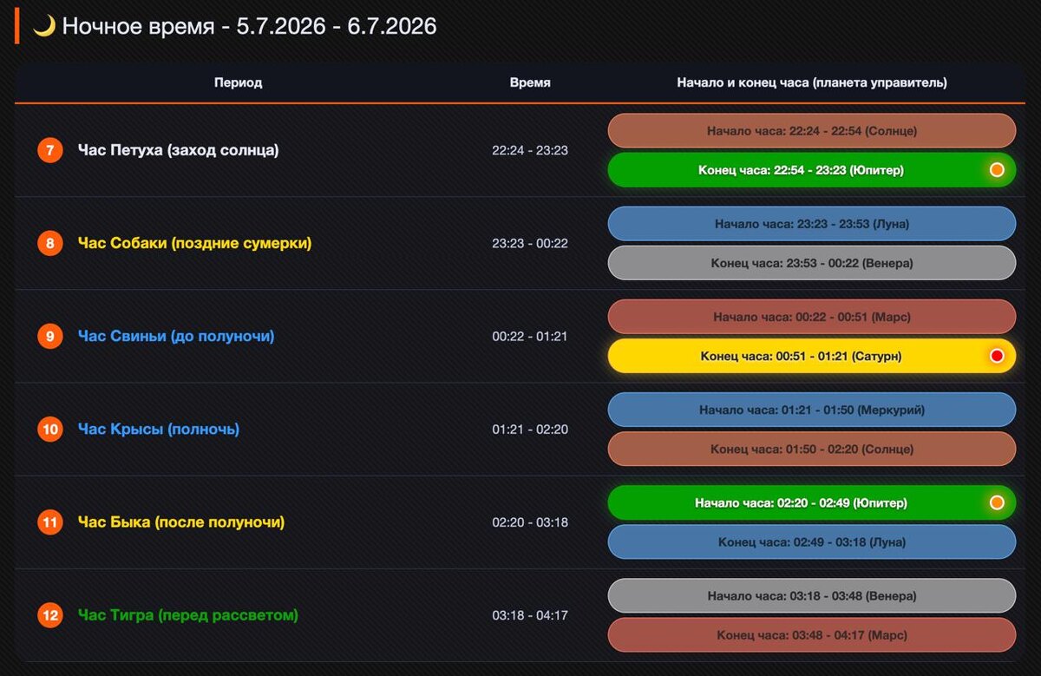Click Начало часа 22:24 - 22:54 Солнце pill

[812, 131]
